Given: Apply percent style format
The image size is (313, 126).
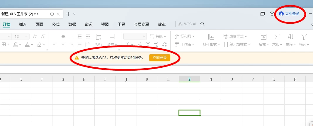Looking at the screenshot, I should coord(140,44).
